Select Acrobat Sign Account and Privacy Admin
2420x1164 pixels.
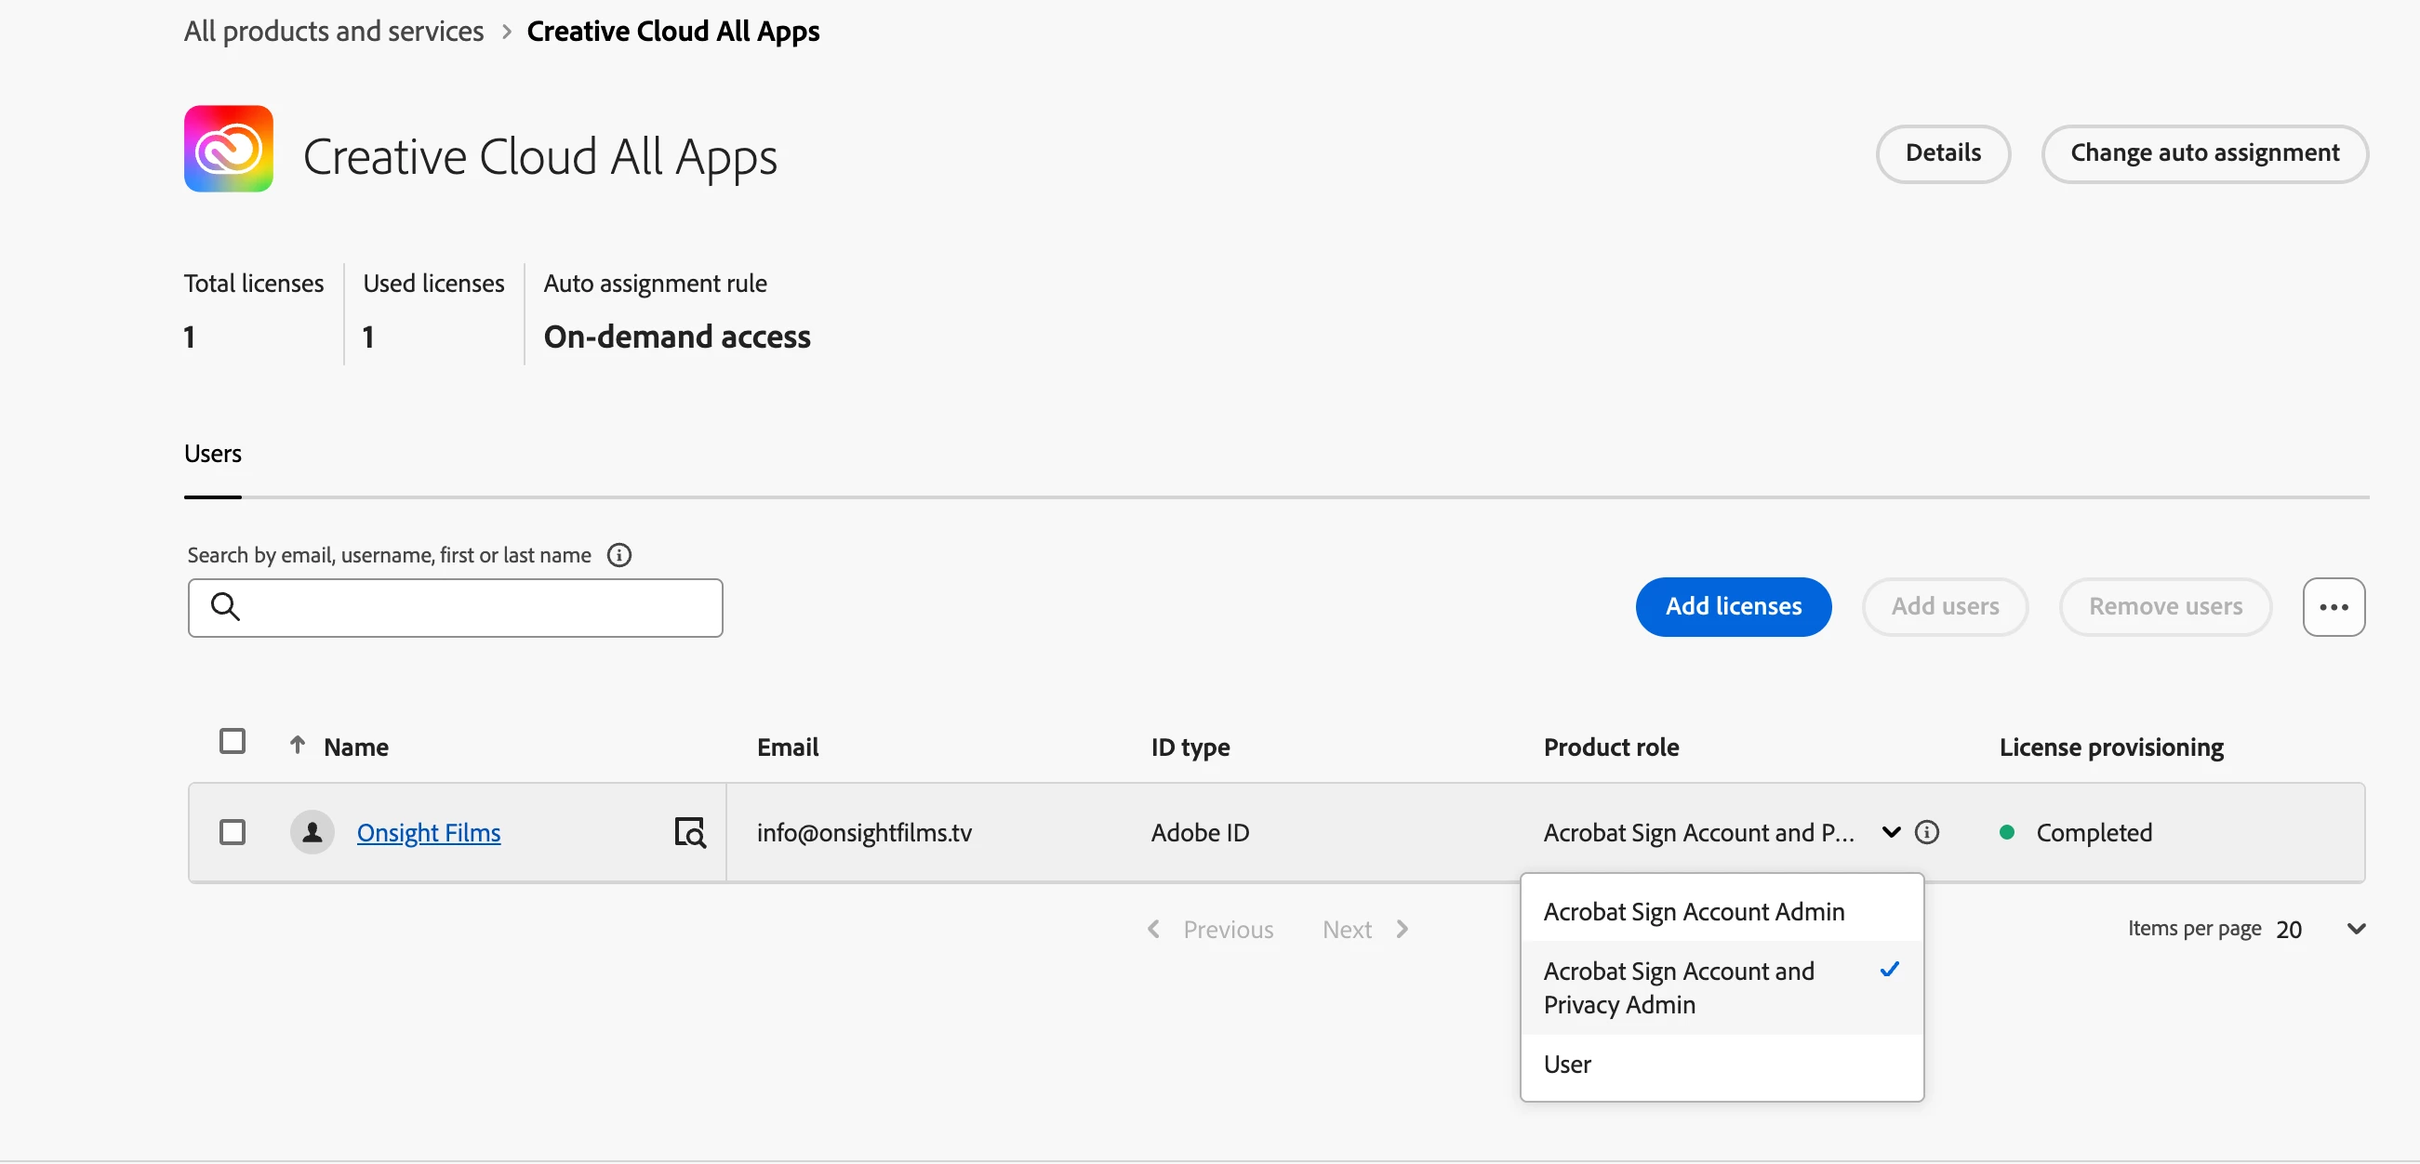[1678, 987]
